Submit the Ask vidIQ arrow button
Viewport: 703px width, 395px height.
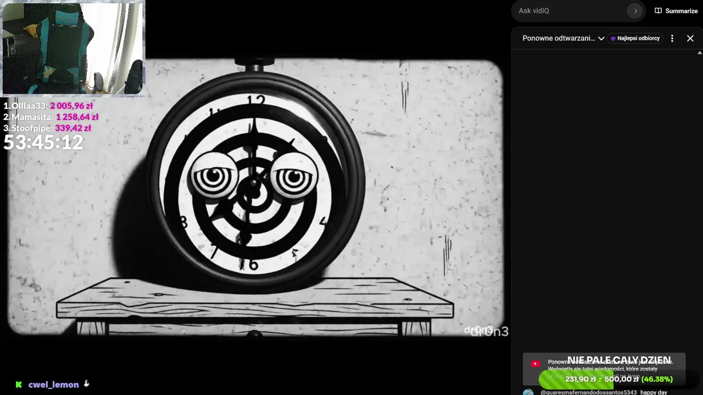(635, 11)
